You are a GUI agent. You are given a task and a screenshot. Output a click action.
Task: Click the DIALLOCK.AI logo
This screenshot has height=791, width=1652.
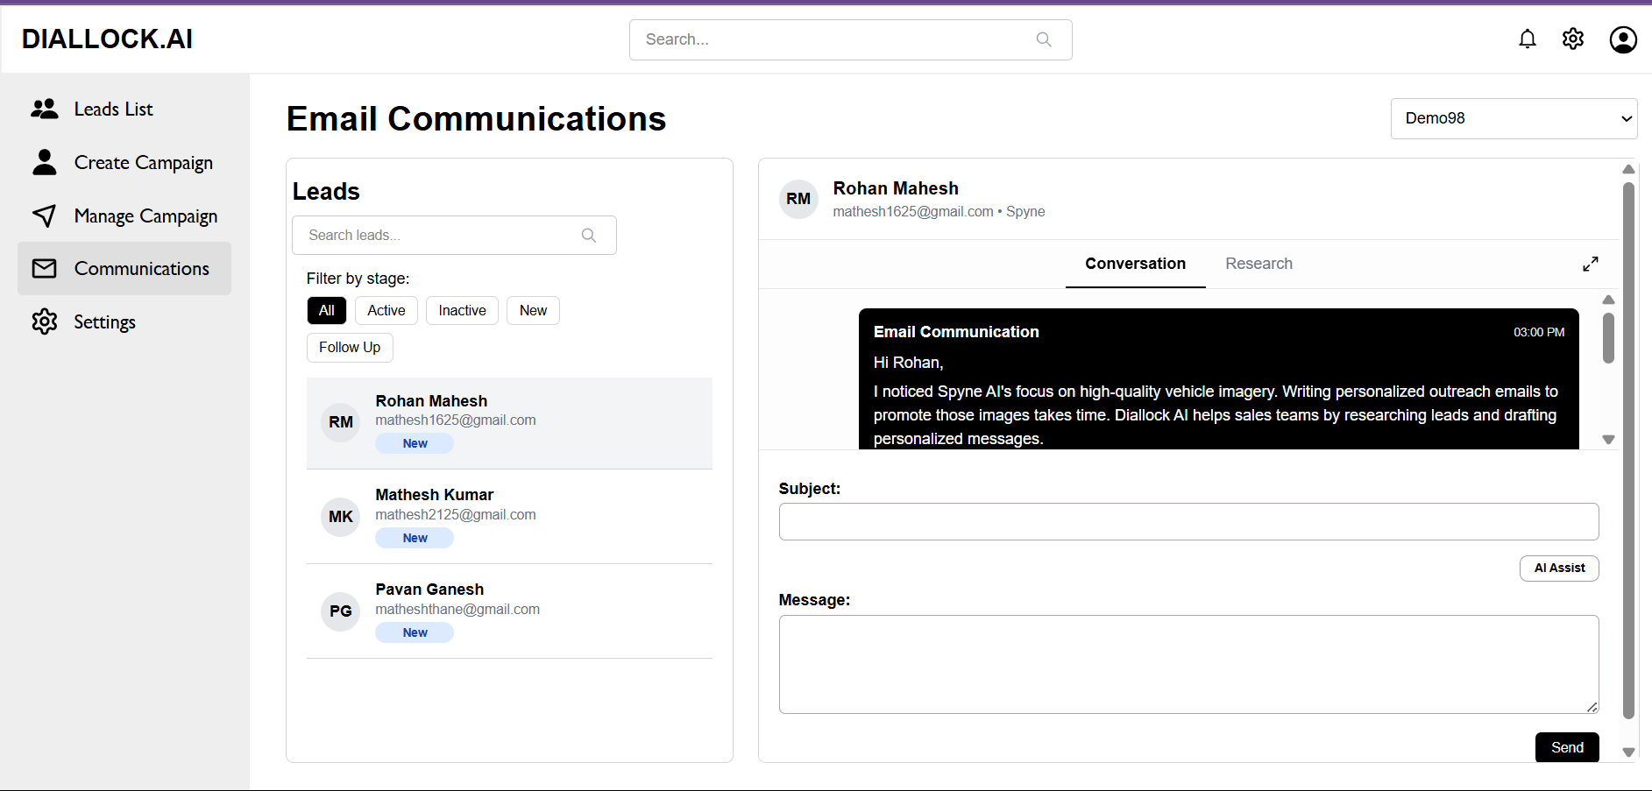(x=107, y=39)
